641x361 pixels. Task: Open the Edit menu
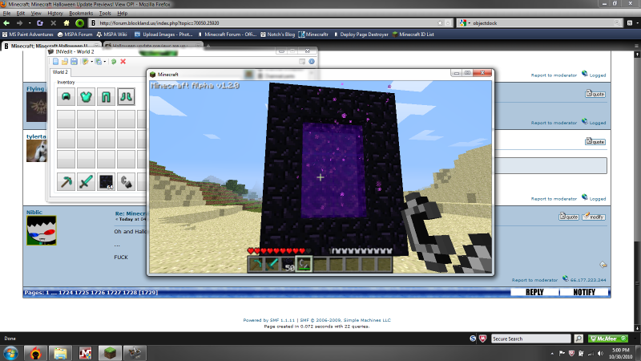tap(21, 13)
